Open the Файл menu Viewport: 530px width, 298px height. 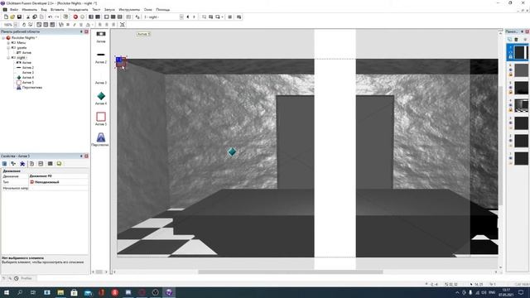[x=14, y=10]
